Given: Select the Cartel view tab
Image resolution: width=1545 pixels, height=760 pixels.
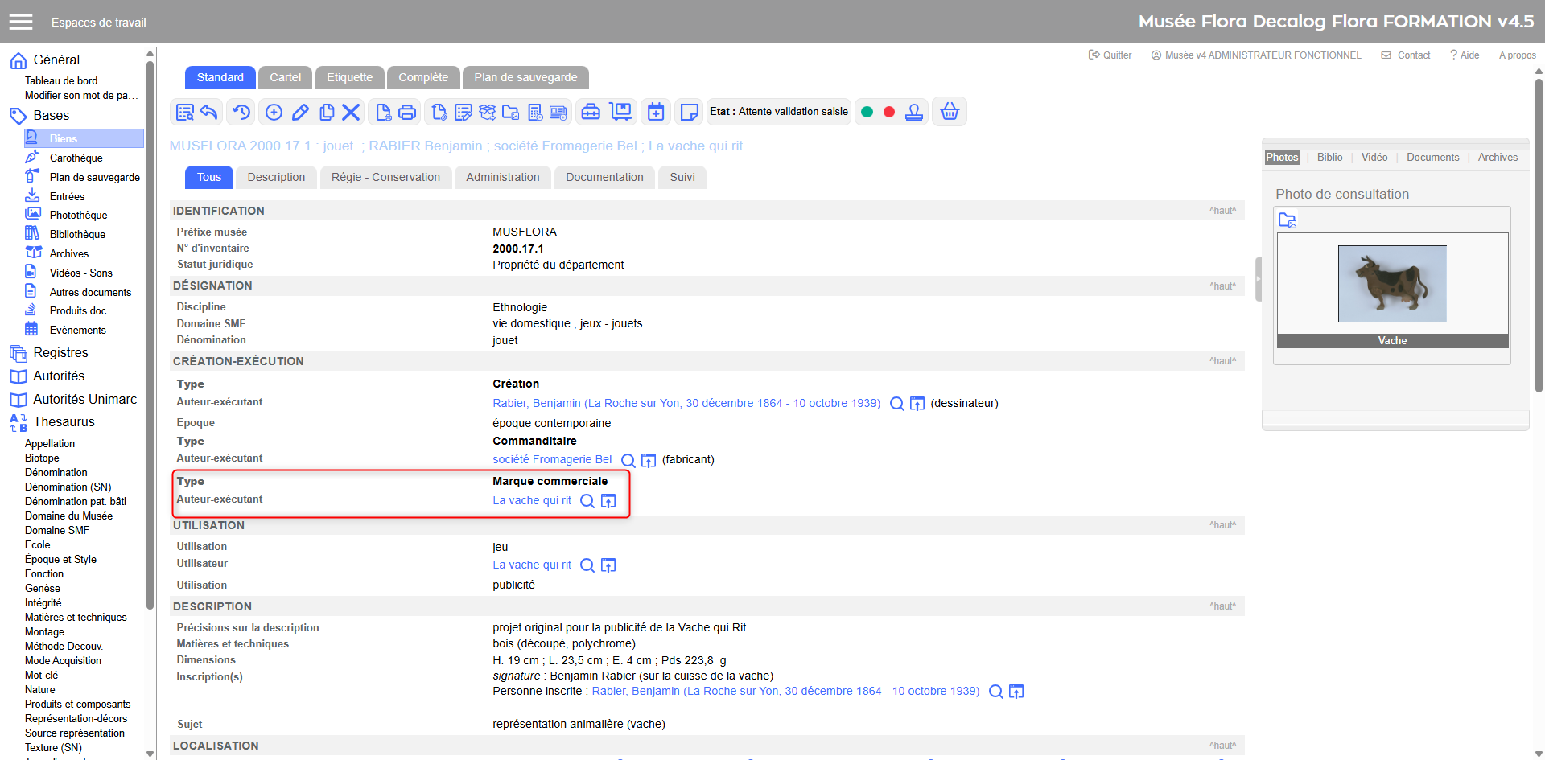Looking at the screenshot, I should tap(285, 77).
